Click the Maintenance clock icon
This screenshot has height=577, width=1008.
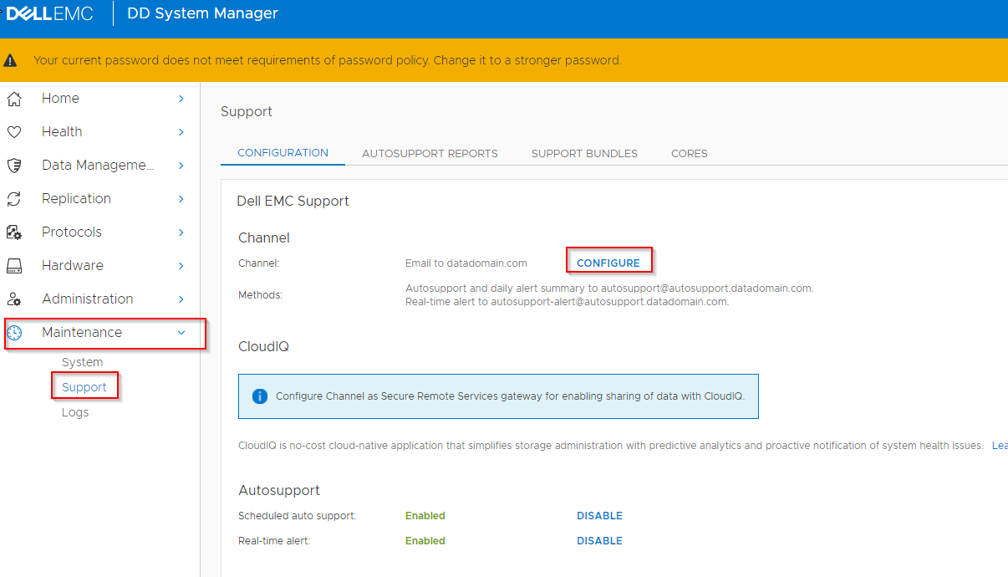coord(16,332)
